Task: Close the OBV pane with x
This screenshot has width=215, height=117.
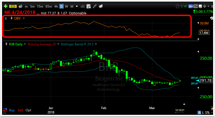Action: point(6,18)
